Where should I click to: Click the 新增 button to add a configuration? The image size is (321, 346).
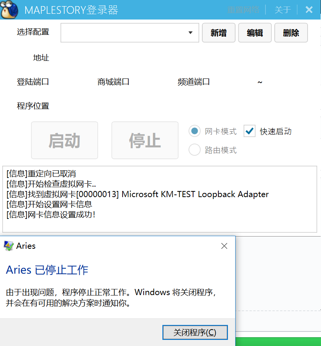pos(219,33)
